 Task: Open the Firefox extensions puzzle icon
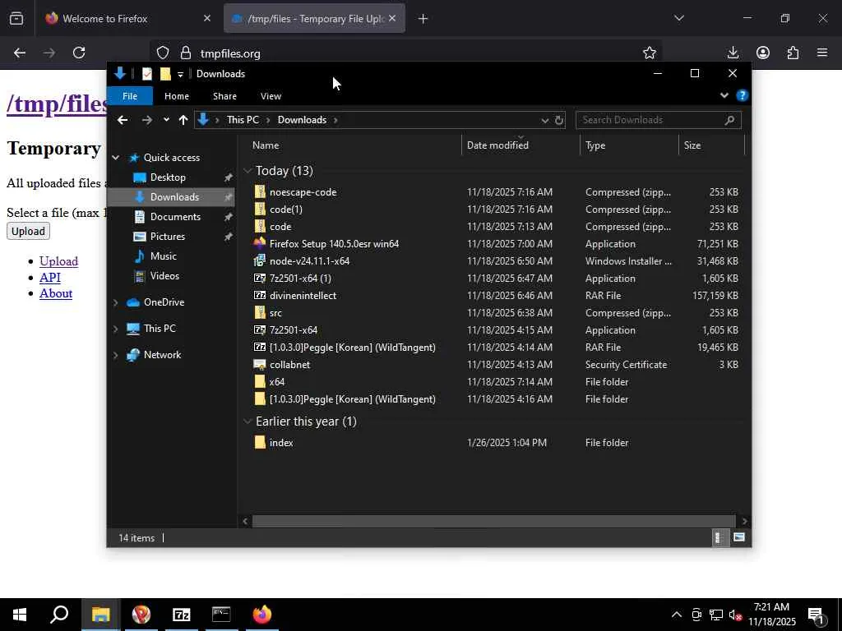pos(793,53)
